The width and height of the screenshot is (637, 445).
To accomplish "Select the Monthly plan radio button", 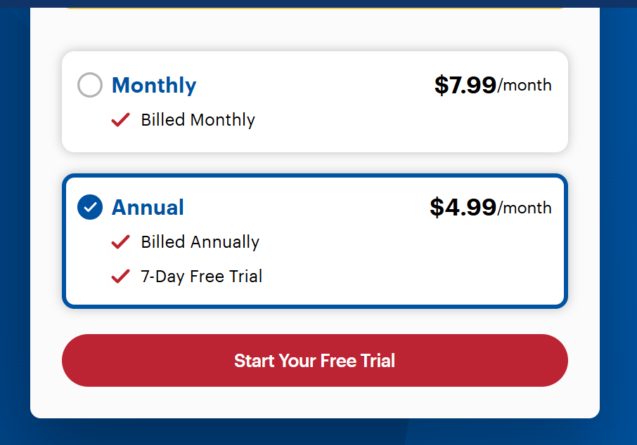I will tap(90, 85).
